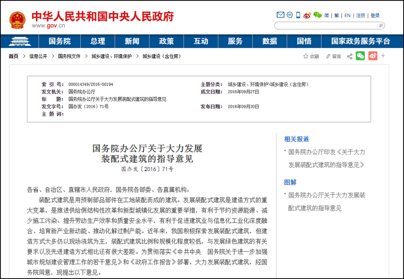
Task: Click the 图解 heading
Action: click(290, 182)
